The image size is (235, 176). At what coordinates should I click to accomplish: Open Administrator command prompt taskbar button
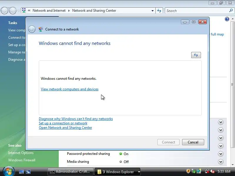click(70, 172)
